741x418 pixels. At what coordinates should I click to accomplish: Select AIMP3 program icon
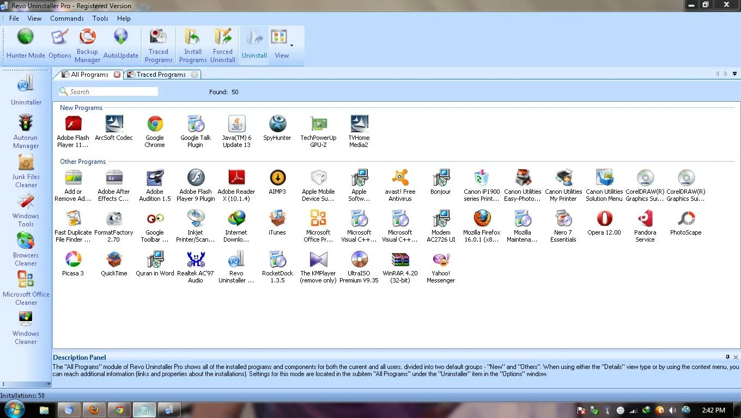pos(277,182)
